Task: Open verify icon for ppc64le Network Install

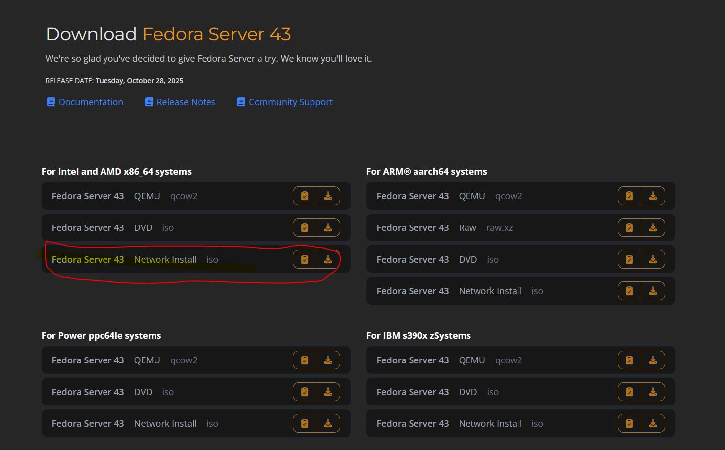Action: tap(305, 423)
